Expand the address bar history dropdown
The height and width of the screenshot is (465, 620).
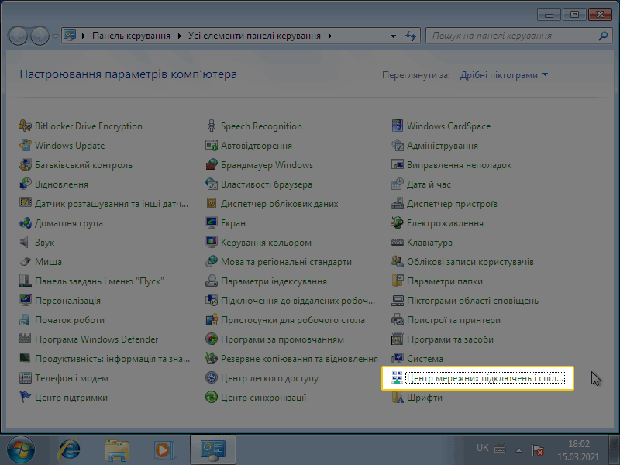(x=393, y=36)
